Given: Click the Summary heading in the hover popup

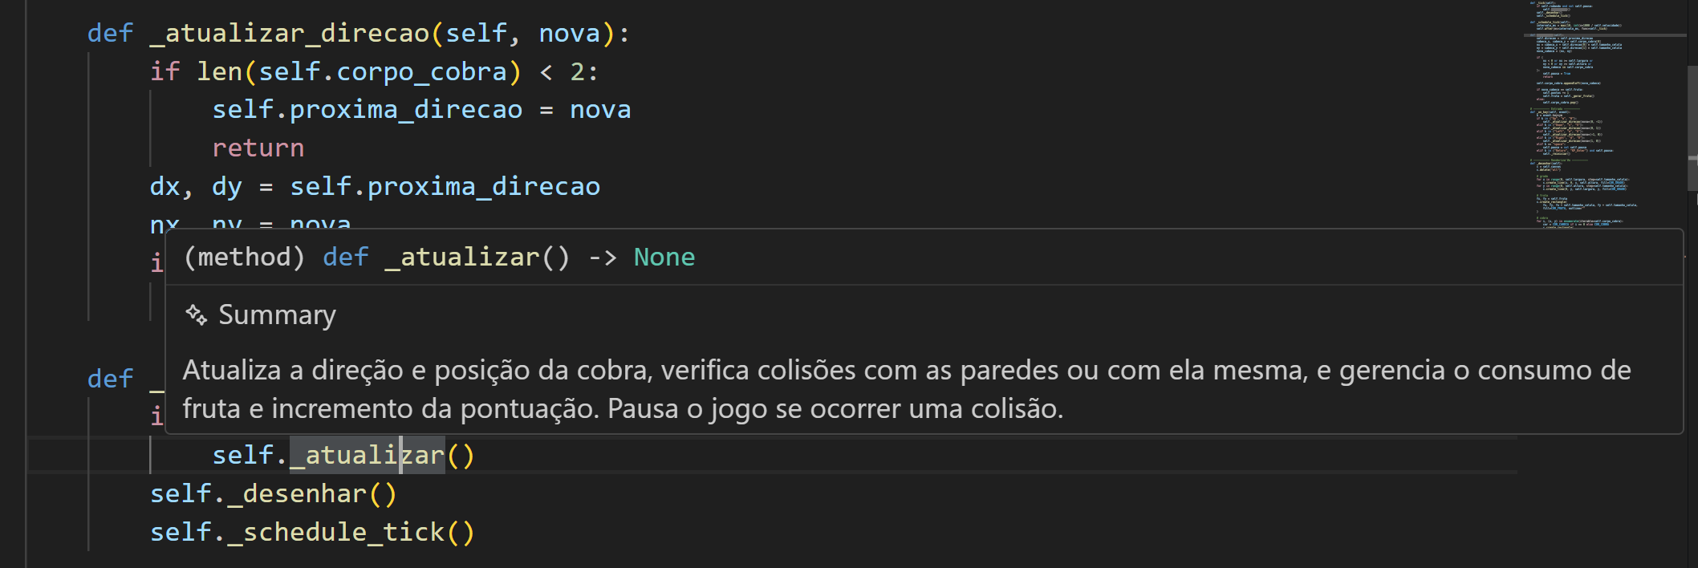Looking at the screenshot, I should [277, 314].
